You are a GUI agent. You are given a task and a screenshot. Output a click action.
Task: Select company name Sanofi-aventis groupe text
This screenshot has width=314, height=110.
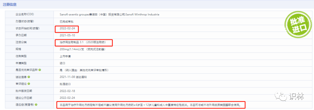tap(109, 14)
